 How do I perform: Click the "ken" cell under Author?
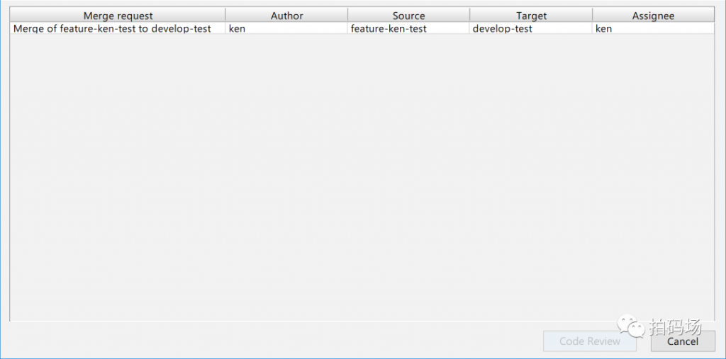coord(286,28)
